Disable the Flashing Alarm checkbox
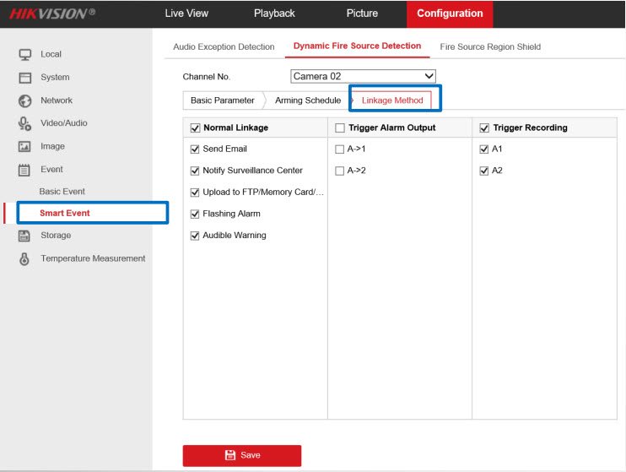The height and width of the screenshot is (472, 626). coord(196,214)
